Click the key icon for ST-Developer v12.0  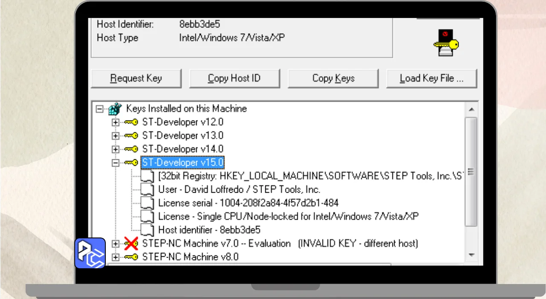coord(131,123)
